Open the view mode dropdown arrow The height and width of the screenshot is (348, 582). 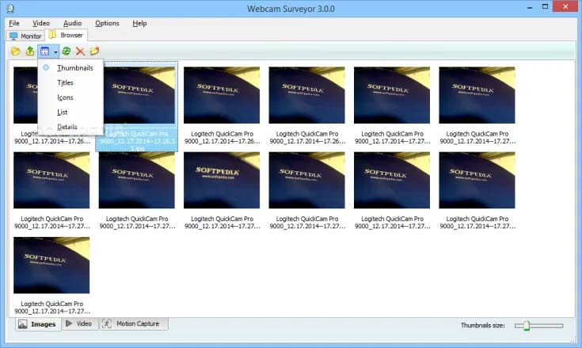tap(55, 52)
